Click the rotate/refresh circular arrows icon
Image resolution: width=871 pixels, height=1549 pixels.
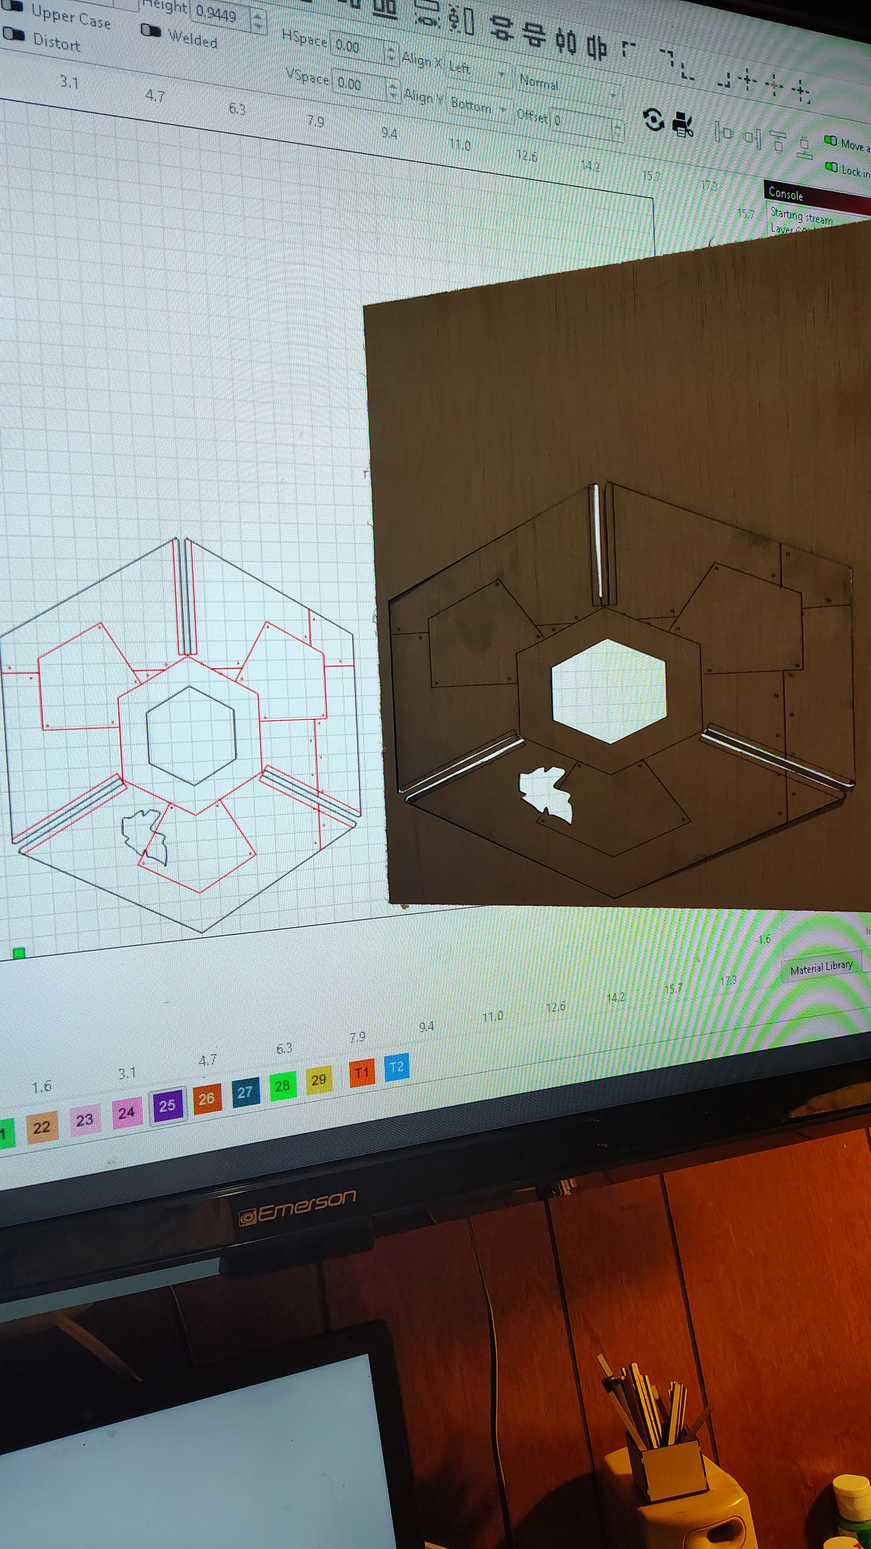coord(653,120)
